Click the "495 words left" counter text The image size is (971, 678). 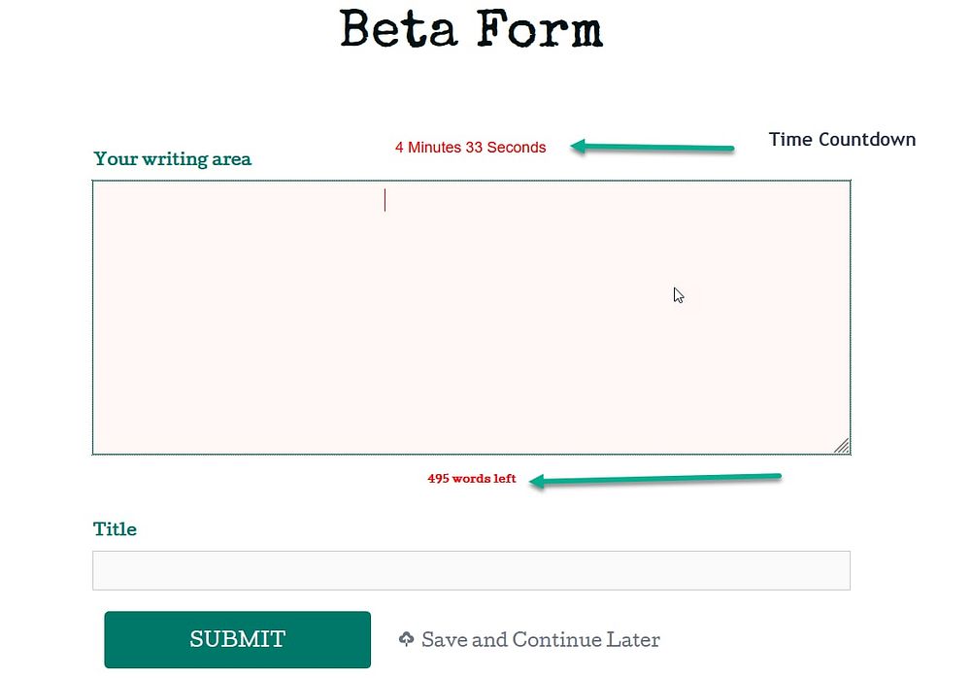472,479
